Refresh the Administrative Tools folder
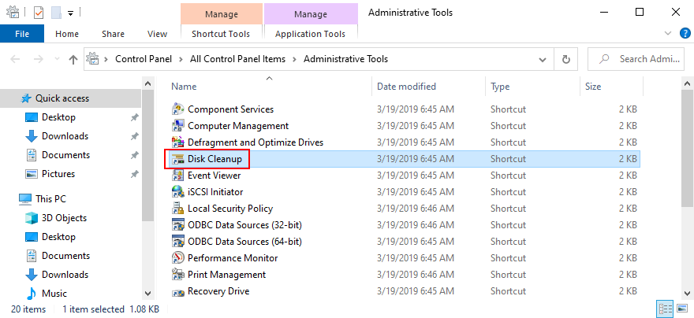 point(565,59)
